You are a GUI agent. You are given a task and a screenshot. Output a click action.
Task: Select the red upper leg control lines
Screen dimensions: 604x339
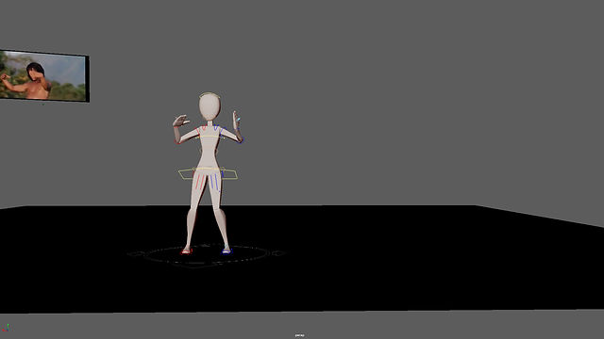tap(199, 181)
